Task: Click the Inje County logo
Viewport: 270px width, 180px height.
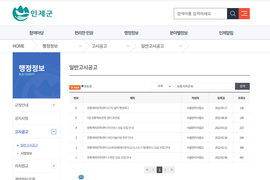Action: (x=33, y=14)
